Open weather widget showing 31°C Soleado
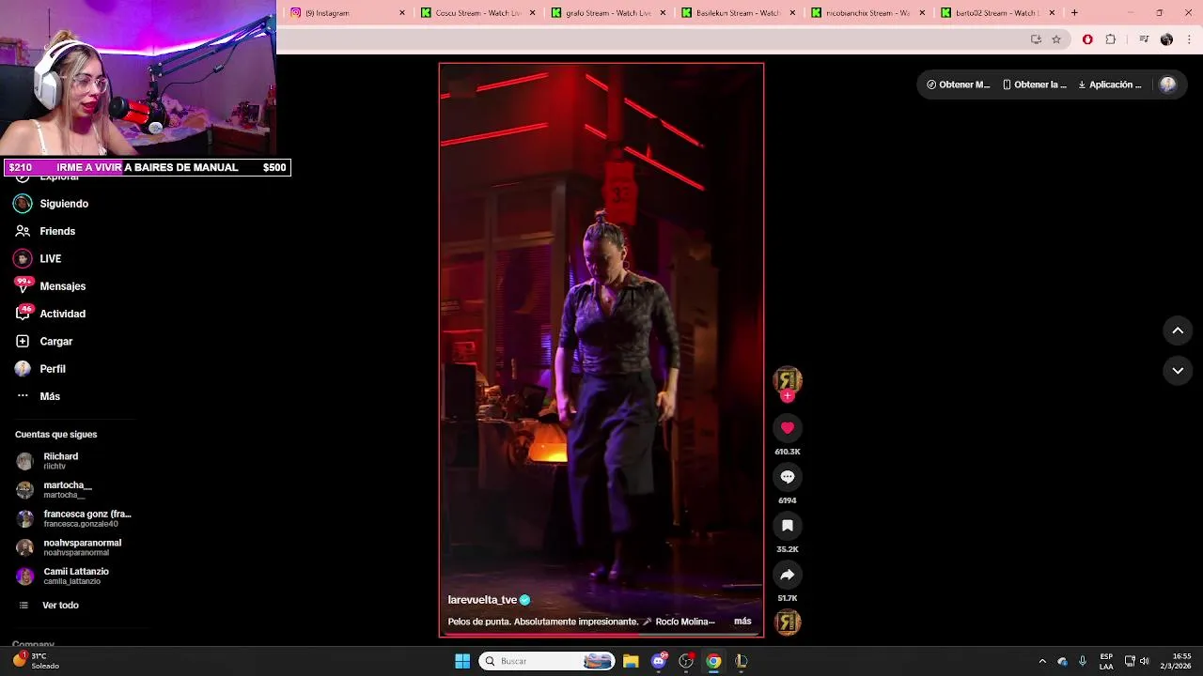 37,661
